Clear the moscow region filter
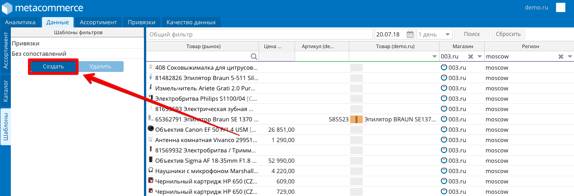The width and height of the screenshot is (574, 196). tap(560, 57)
